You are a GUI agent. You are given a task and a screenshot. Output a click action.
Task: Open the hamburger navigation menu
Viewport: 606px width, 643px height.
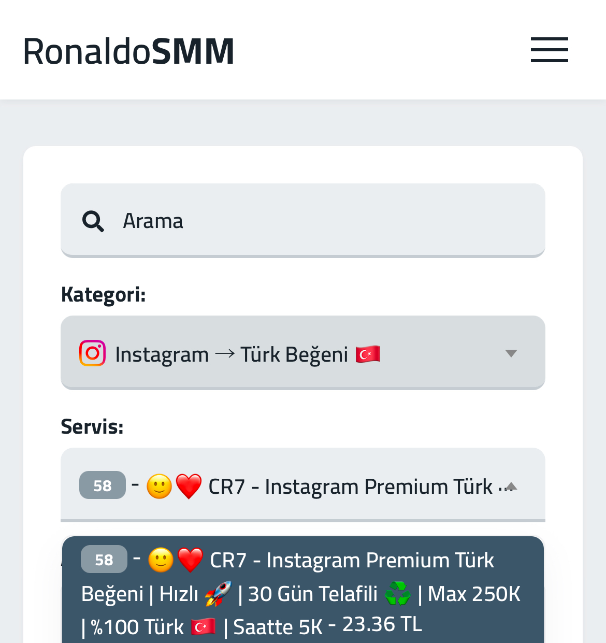549,50
